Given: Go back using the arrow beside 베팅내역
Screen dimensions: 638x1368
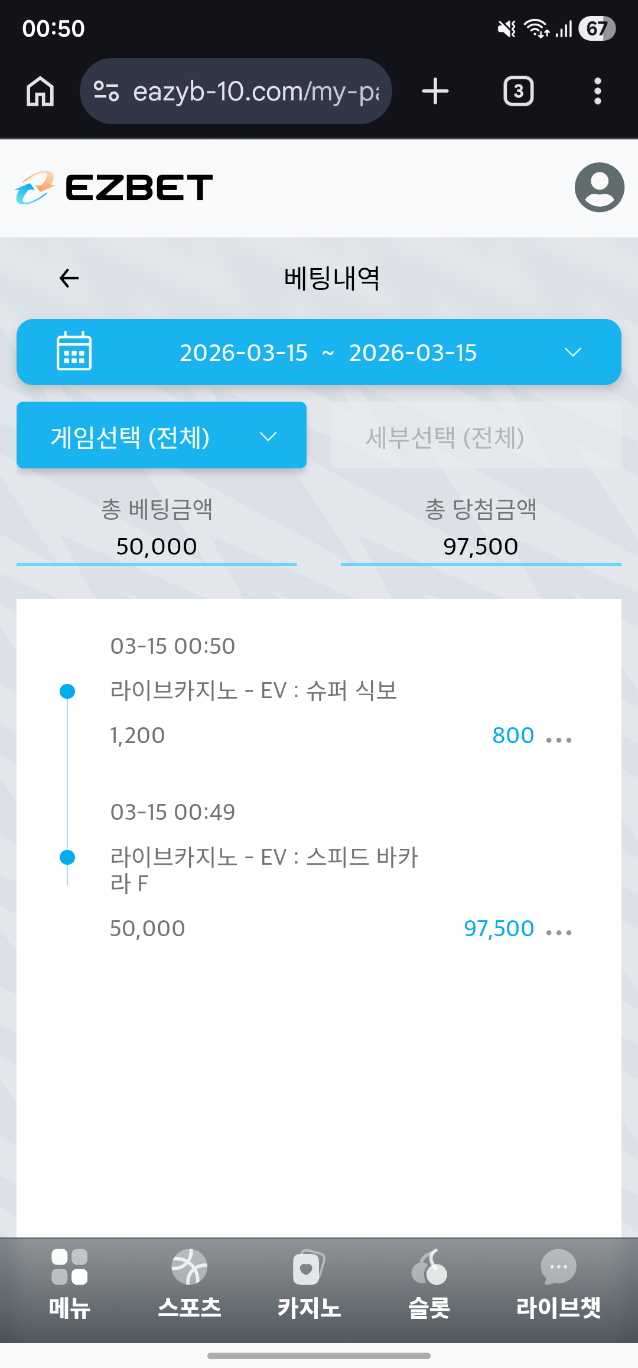Looking at the screenshot, I should pos(69,278).
